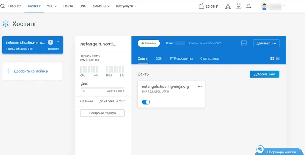Click the Хостинг layers logo icon
Image resolution: width=305 pixels, height=155 pixels.
tap(5, 24)
